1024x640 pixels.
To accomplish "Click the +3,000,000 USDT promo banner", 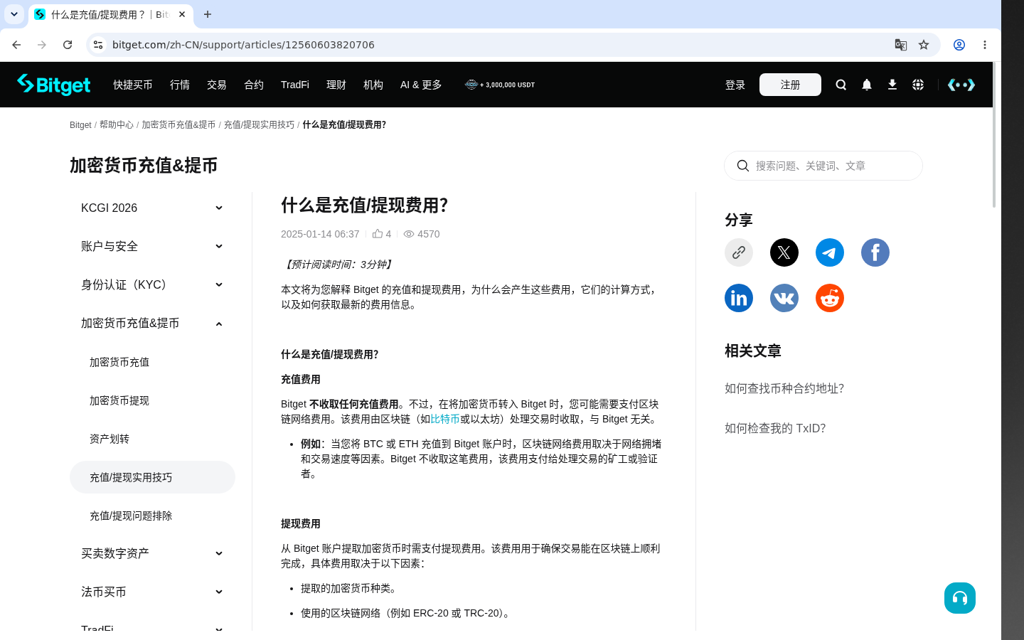I will 500,85.
